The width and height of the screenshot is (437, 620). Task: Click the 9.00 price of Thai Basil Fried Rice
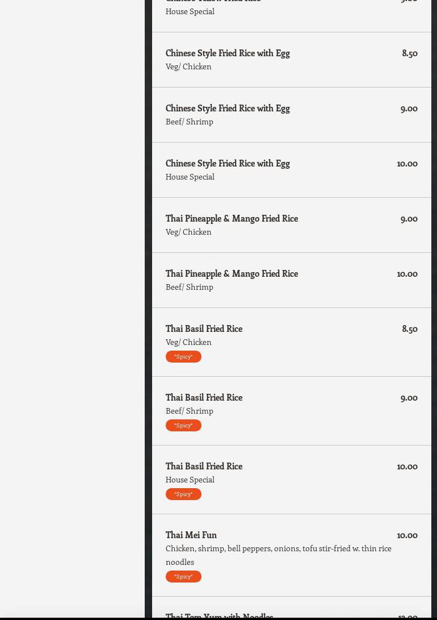[x=409, y=397]
